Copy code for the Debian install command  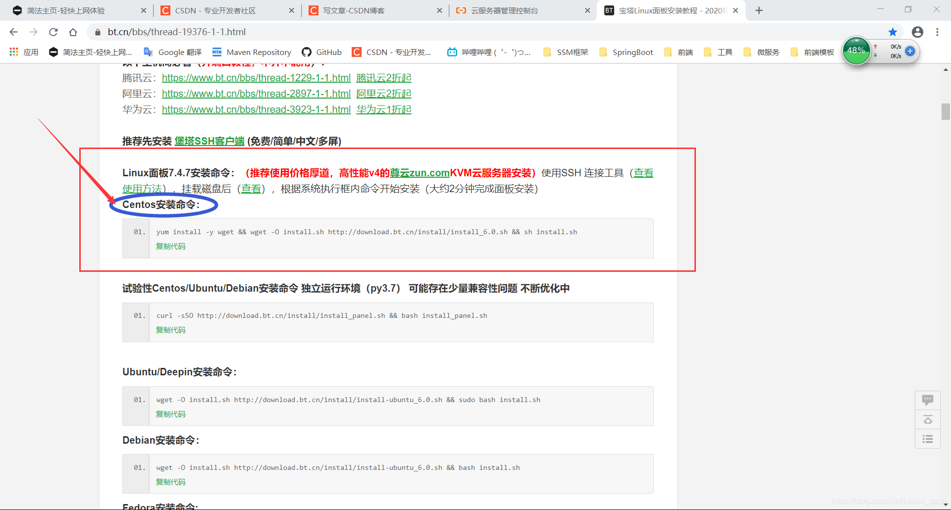pos(171,482)
